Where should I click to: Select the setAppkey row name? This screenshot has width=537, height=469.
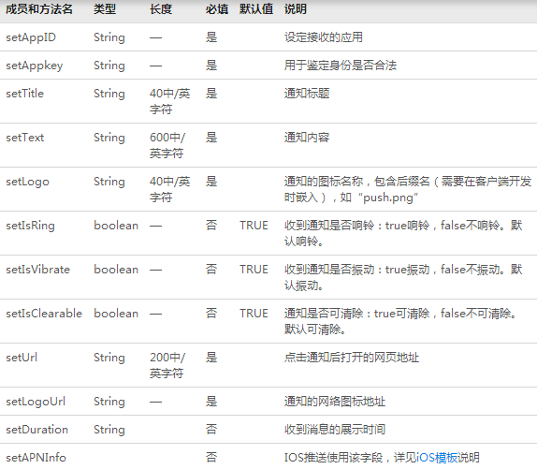pos(35,66)
